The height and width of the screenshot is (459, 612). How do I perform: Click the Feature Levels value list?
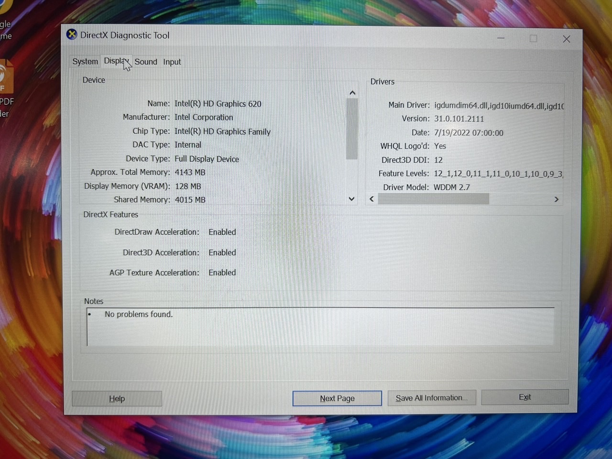point(498,174)
